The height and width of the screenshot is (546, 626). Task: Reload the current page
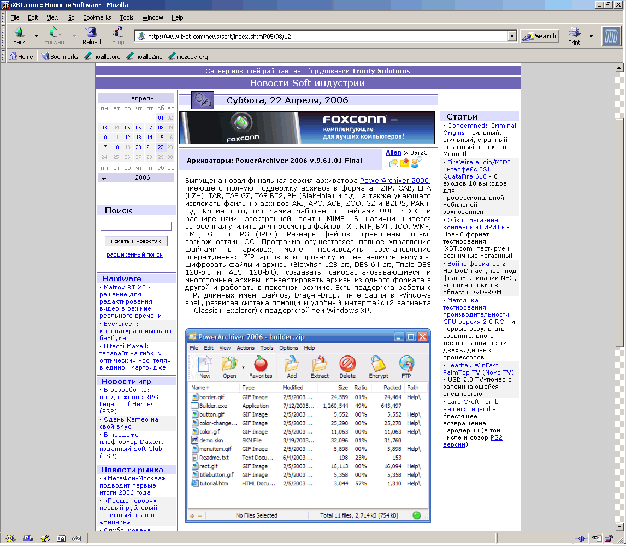coord(91,36)
